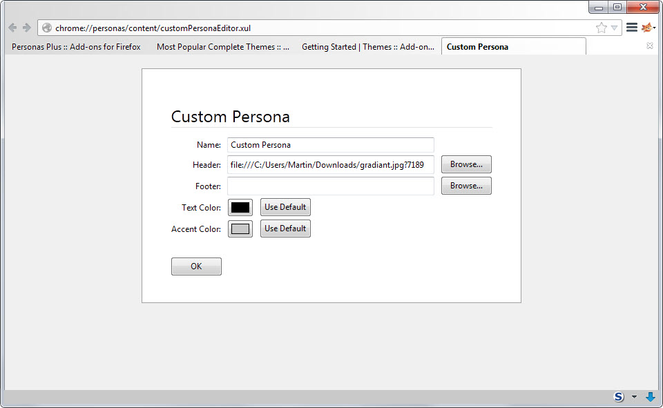The width and height of the screenshot is (663, 408).
Task: Confirm with the OK button
Action: tap(196, 266)
